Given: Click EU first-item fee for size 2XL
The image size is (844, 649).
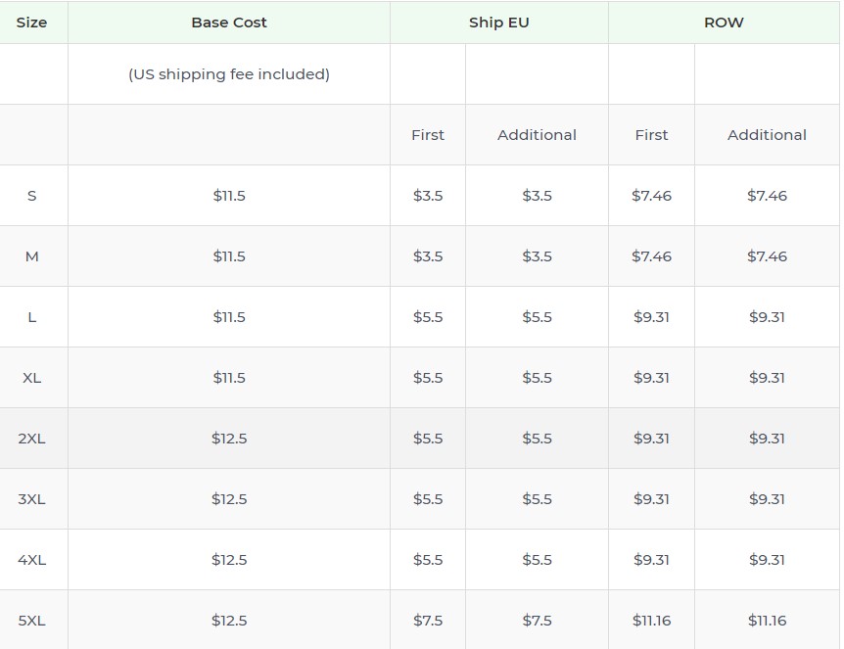Looking at the screenshot, I should coord(428,440).
